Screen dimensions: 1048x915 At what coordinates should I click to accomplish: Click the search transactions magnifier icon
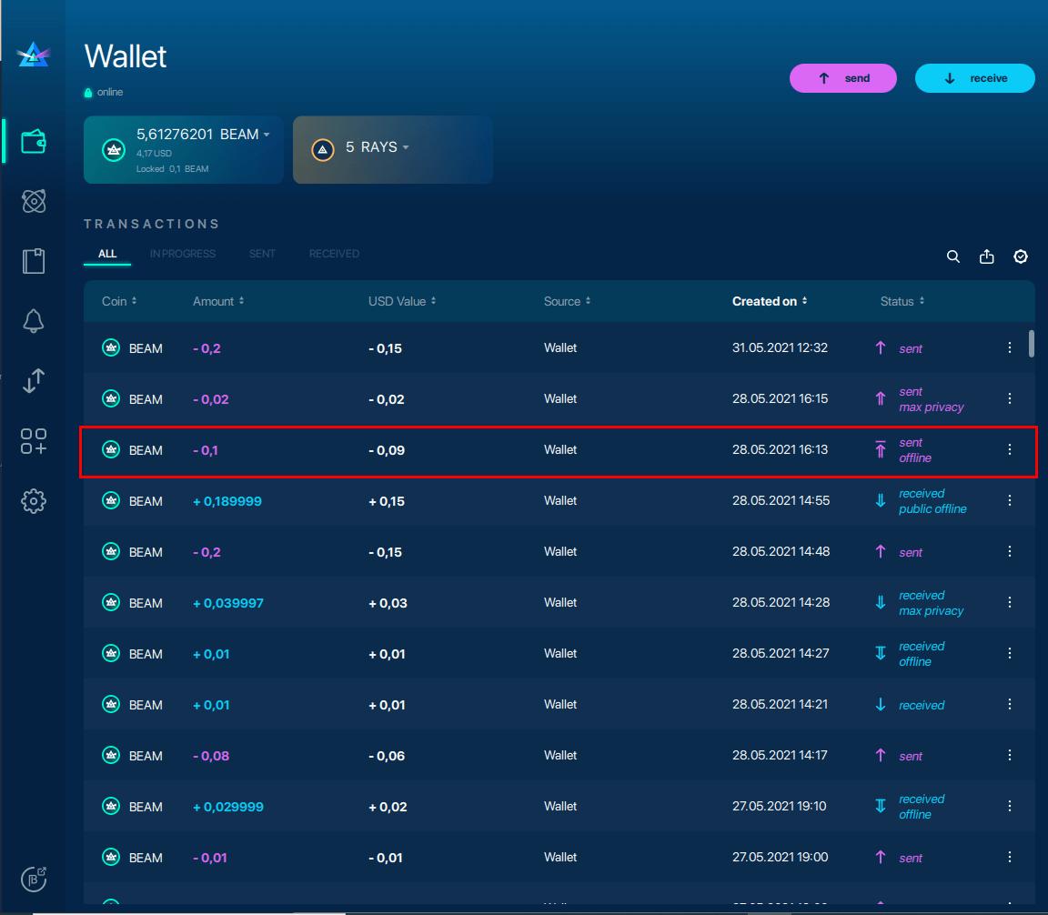click(953, 256)
